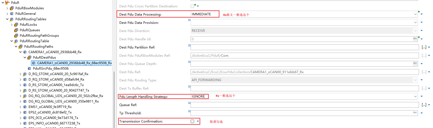
Task: Click the PduRRoutingPaths container icon
Action: pos(21,47)
